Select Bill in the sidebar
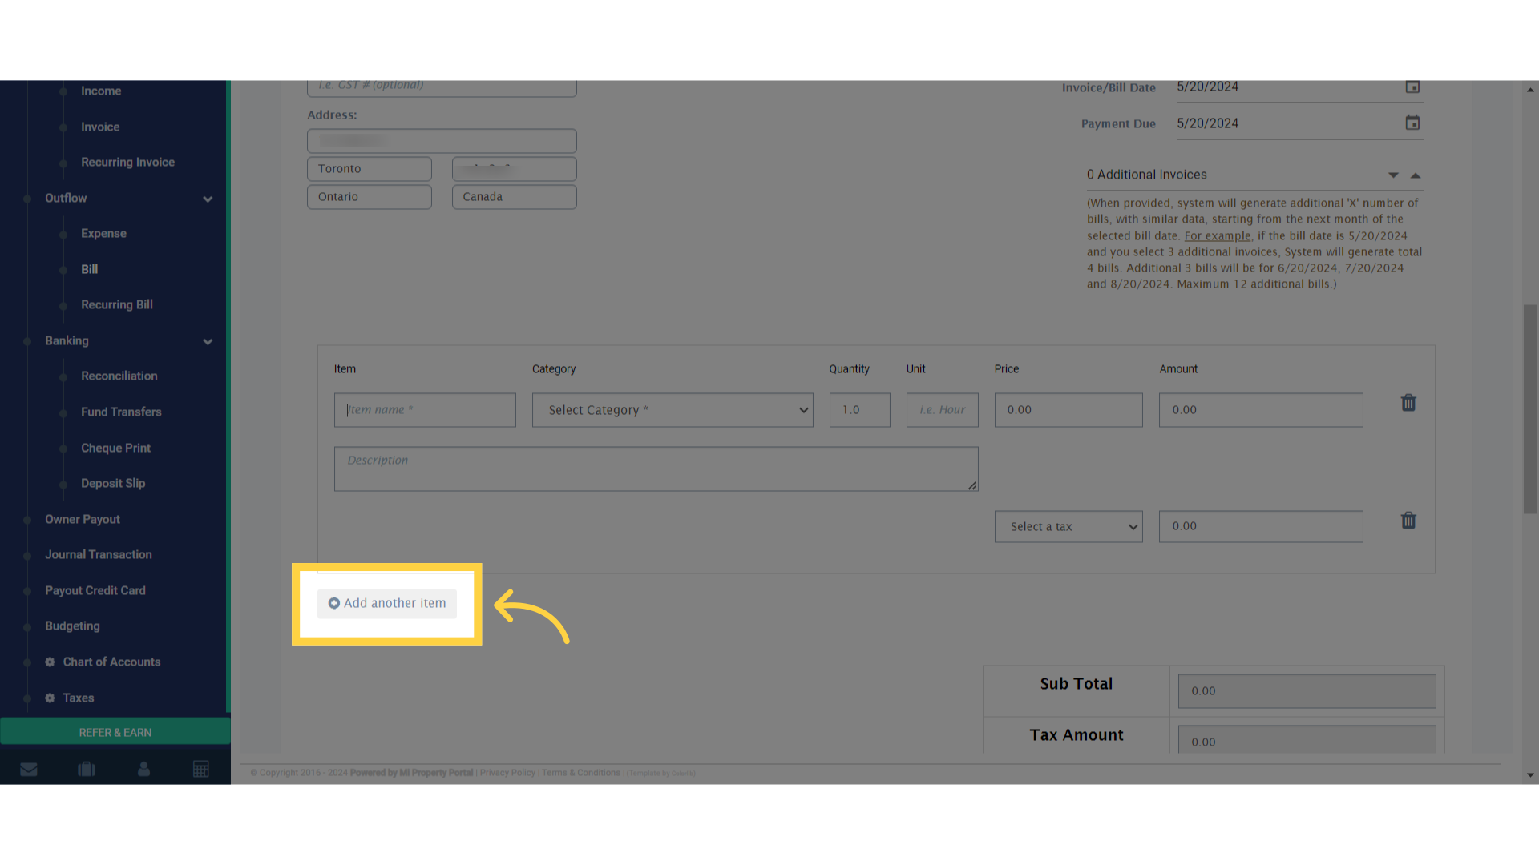 89,269
